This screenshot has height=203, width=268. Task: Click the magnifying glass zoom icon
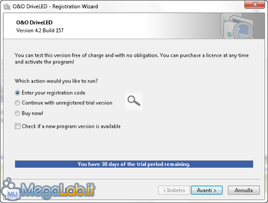pos(134,101)
